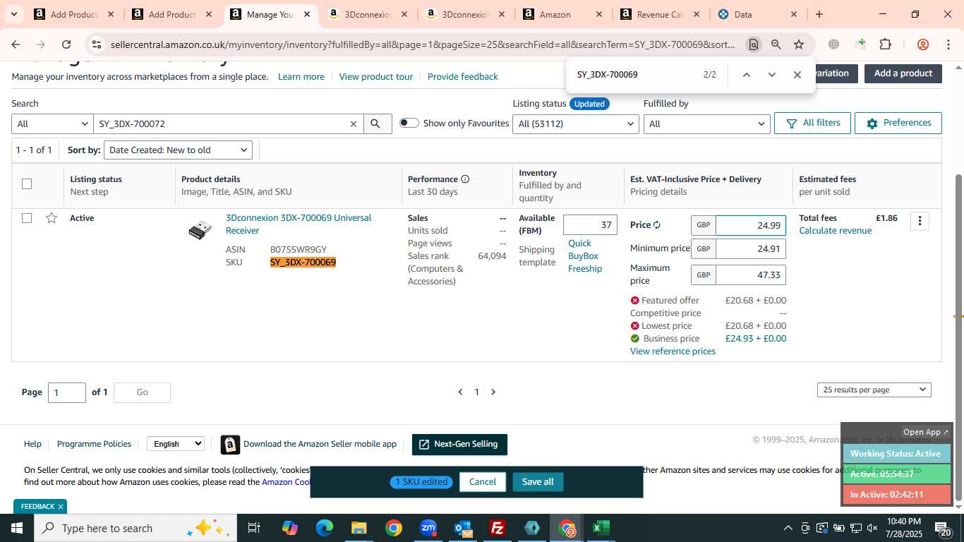Viewport: 964px width, 542px height.
Task: Click Quick BuyBox Freeship shipping template
Action: pyautogui.click(x=585, y=256)
